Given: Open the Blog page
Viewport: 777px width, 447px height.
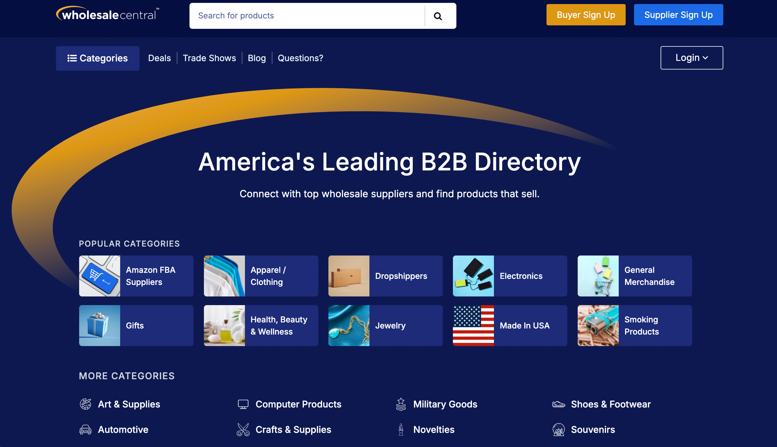Looking at the screenshot, I should point(257,58).
